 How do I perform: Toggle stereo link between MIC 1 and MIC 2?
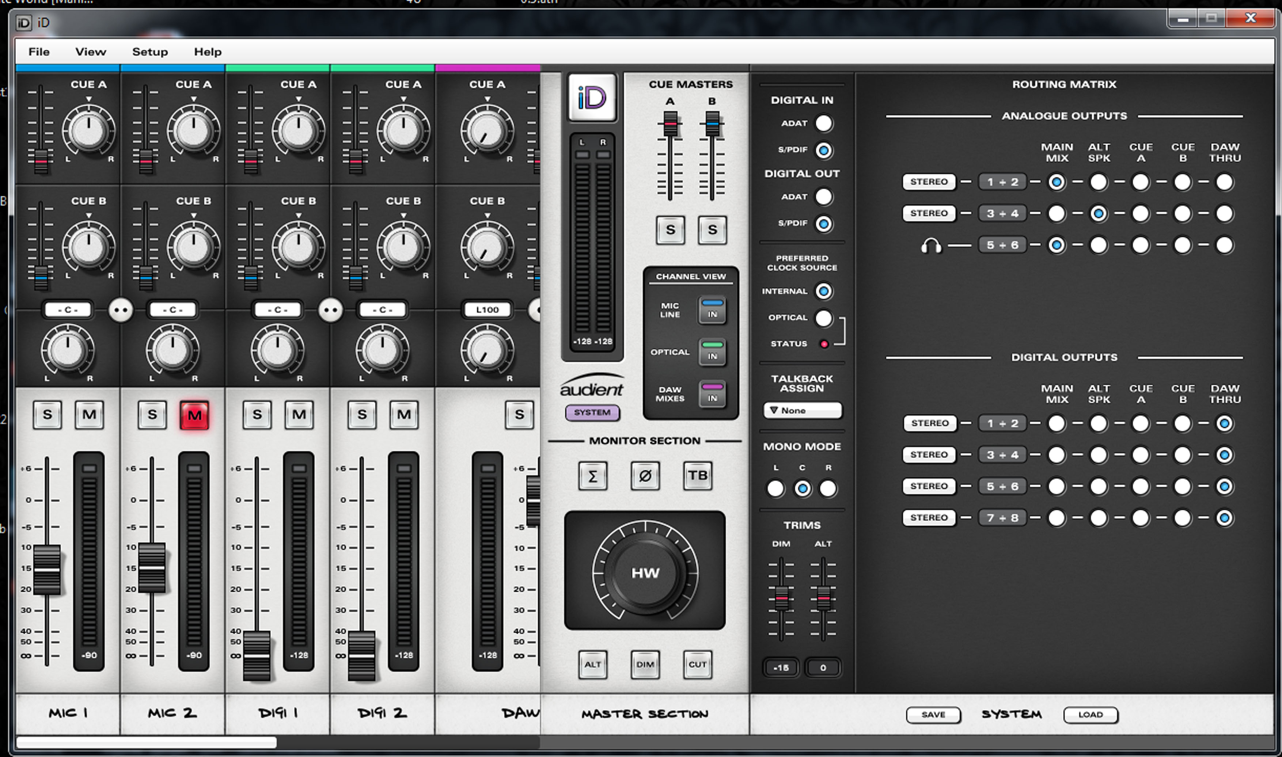pyautogui.click(x=121, y=310)
